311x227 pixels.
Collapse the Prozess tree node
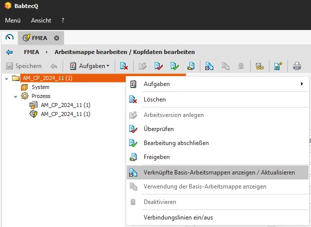click(16, 96)
